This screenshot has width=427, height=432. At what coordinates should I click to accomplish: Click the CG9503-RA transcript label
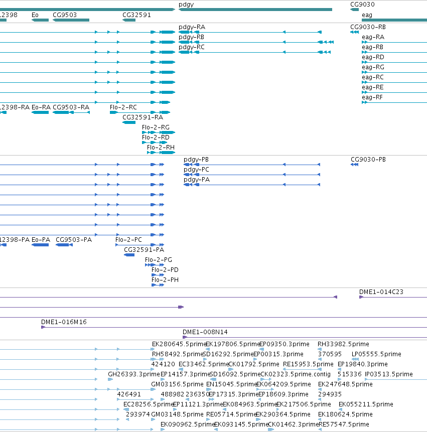click(x=71, y=107)
